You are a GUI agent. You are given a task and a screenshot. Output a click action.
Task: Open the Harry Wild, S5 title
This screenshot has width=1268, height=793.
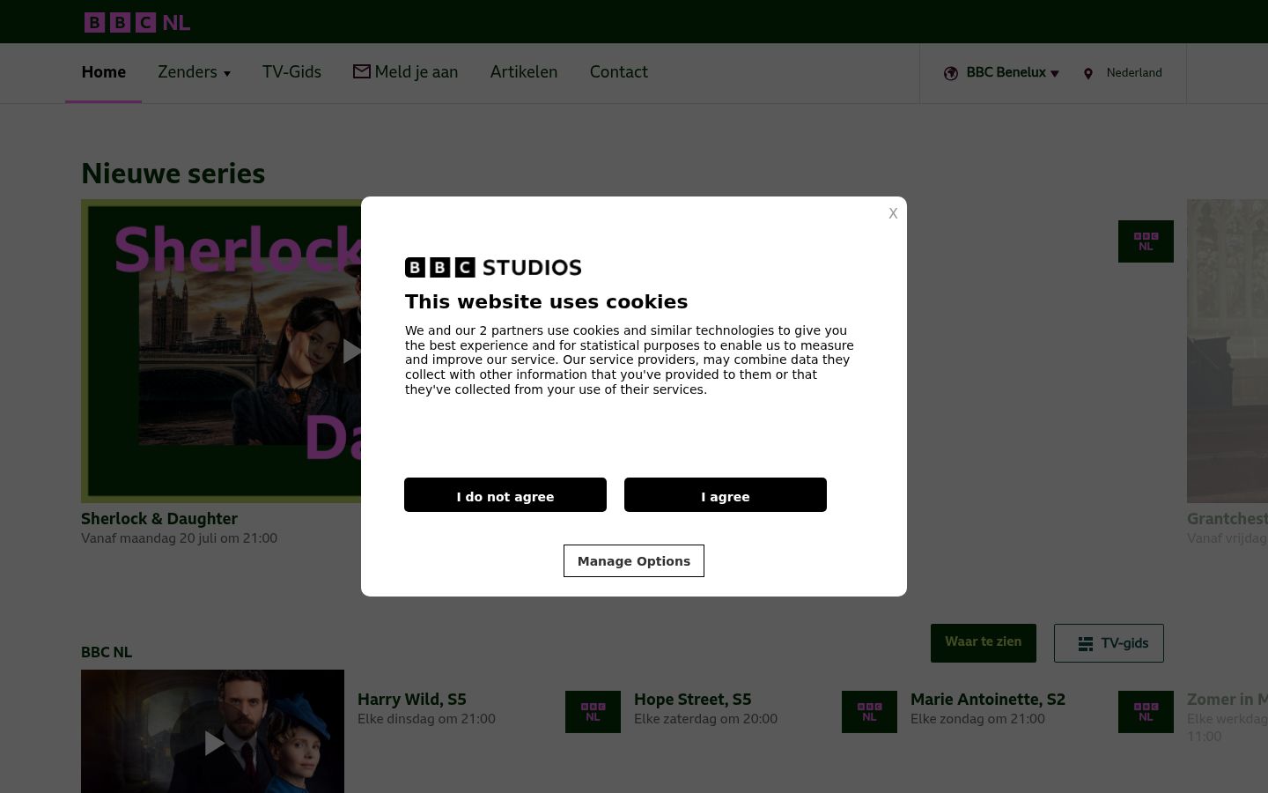click(412, 700)
